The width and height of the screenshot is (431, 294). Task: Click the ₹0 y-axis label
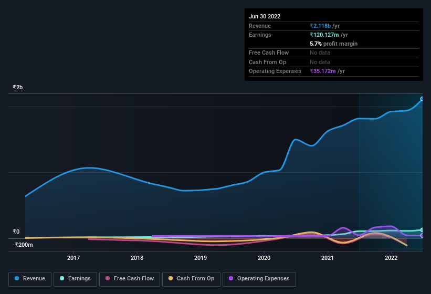click(x=16, y=232)
